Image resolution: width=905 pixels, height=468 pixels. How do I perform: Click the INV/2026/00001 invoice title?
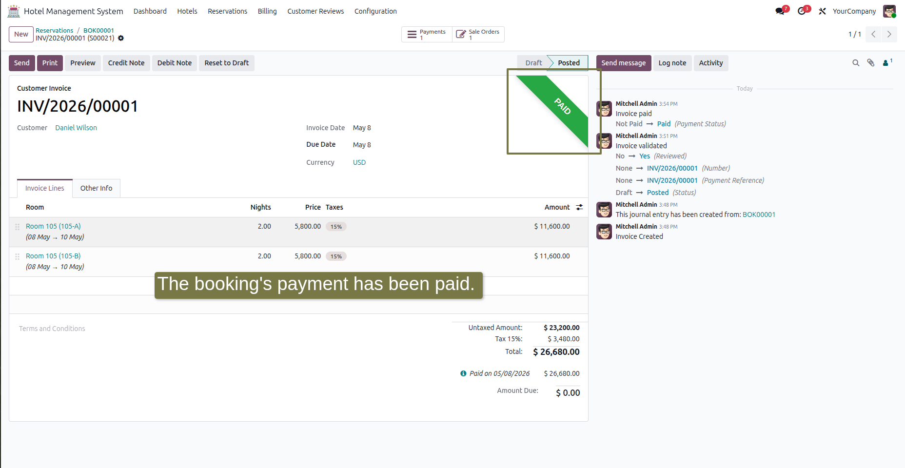click(78, 106)
